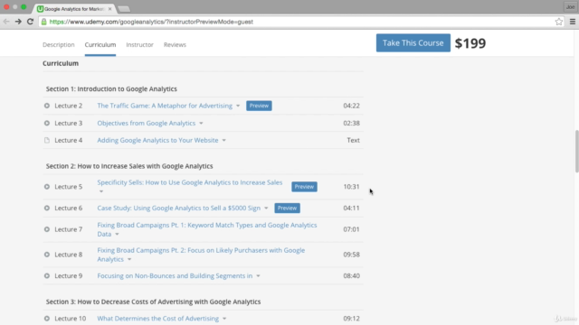
Task: Expand Adding Google Analytics to Your Website arrow
Action: [x=224, y=141]
